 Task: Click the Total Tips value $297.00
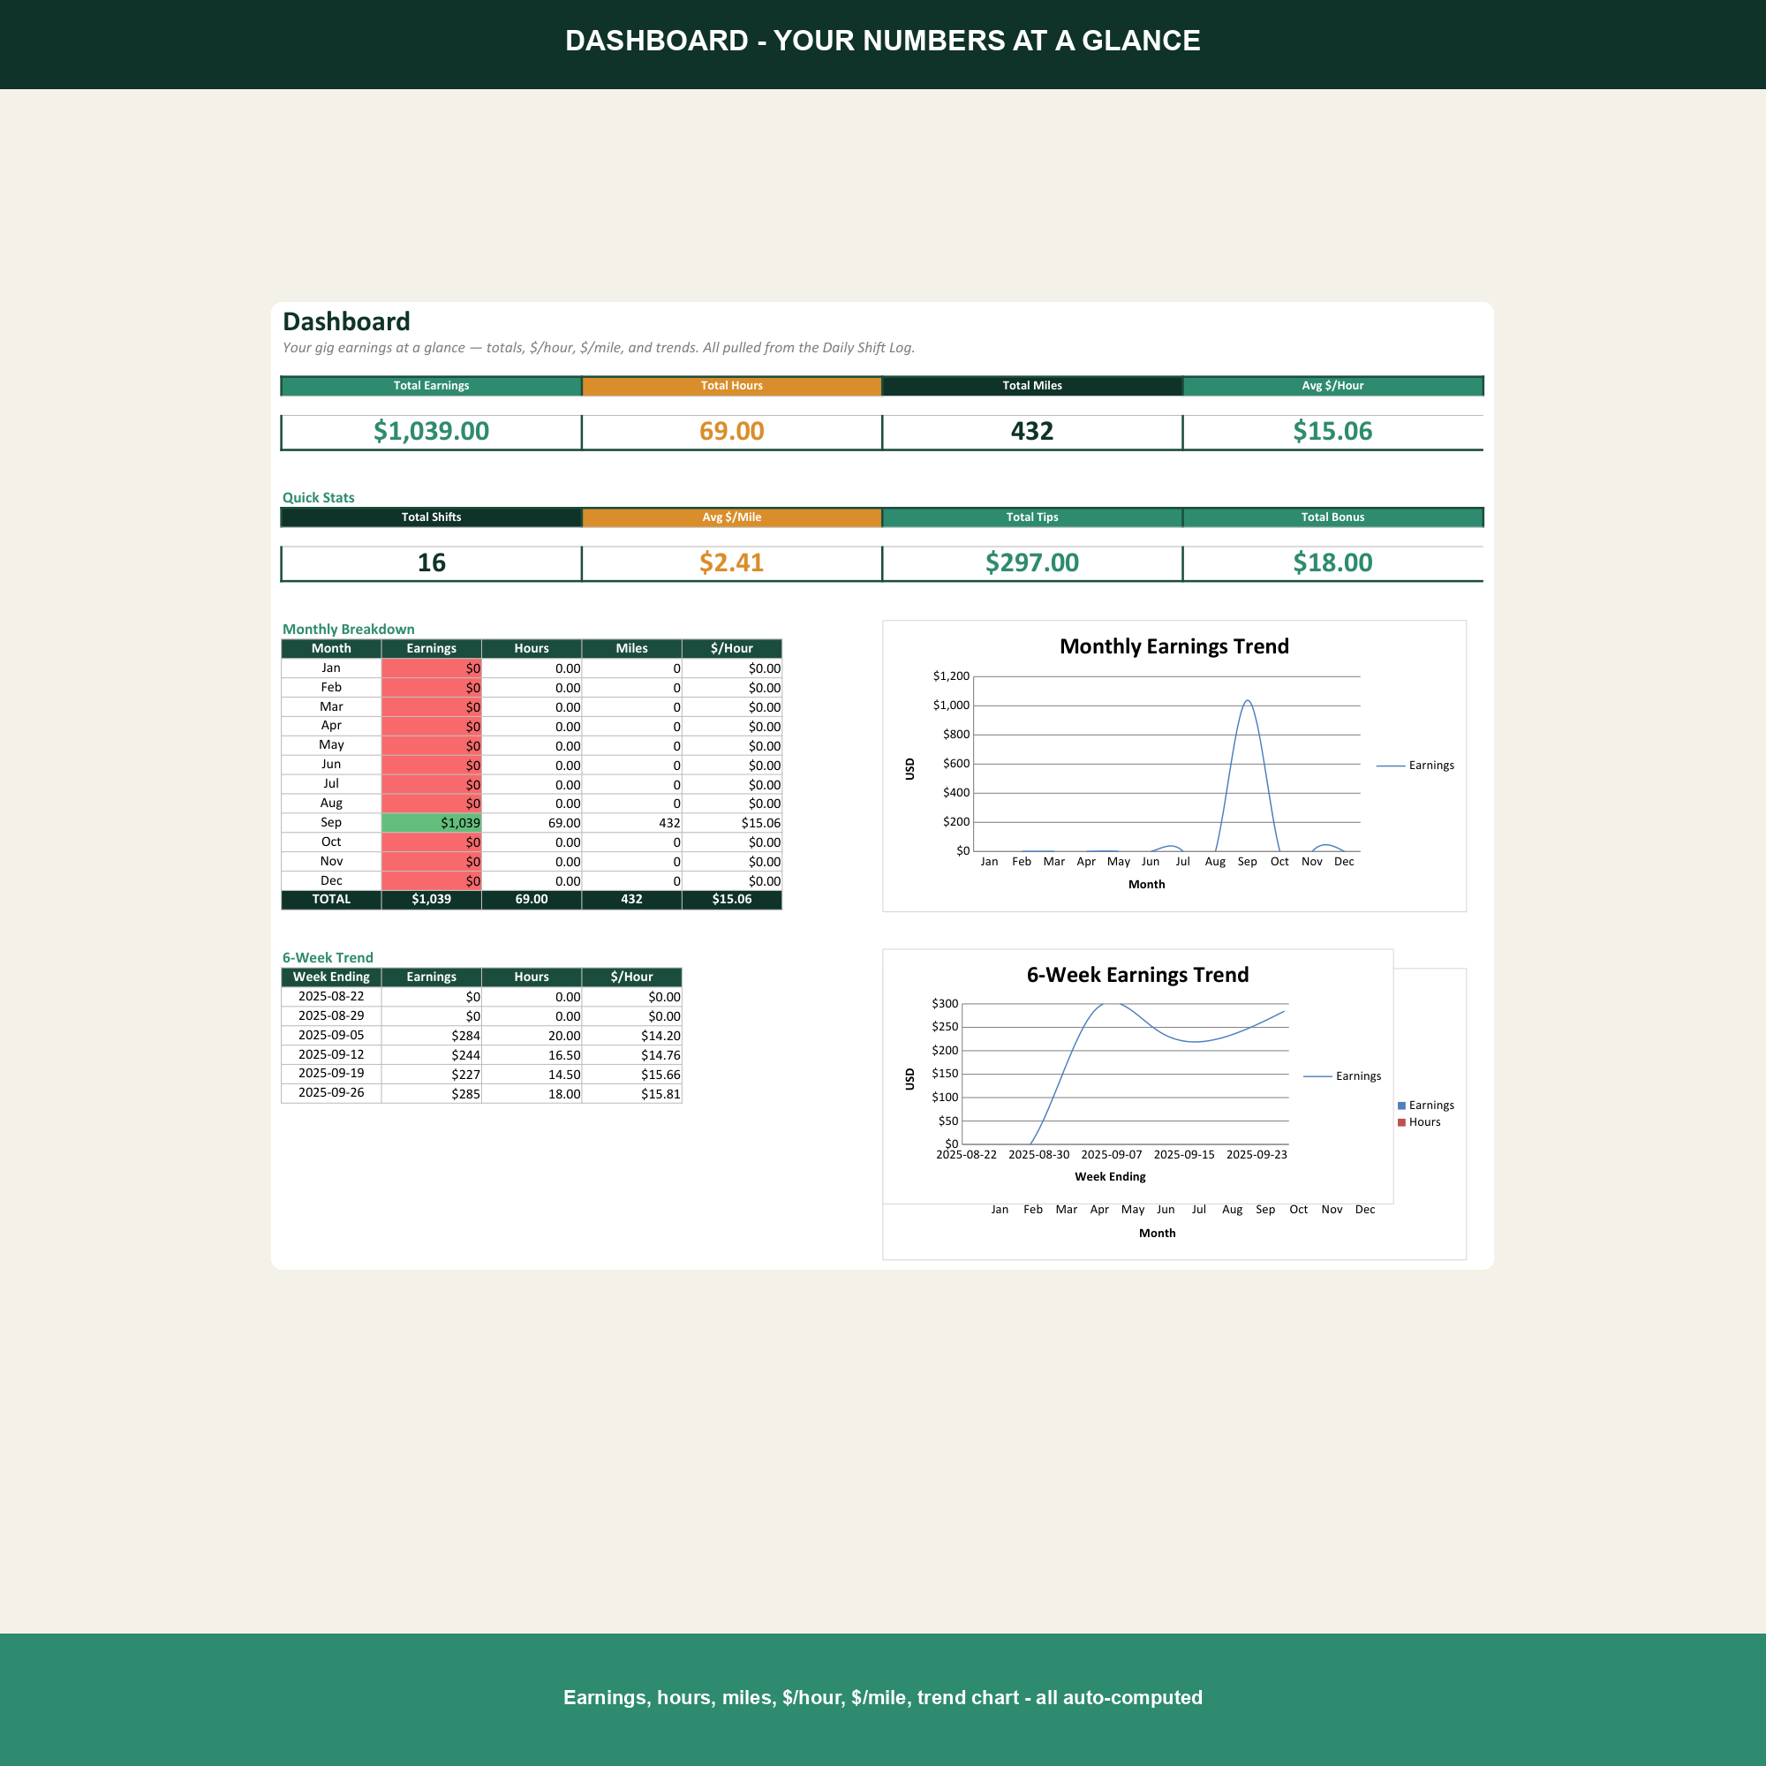point(1032,563)
